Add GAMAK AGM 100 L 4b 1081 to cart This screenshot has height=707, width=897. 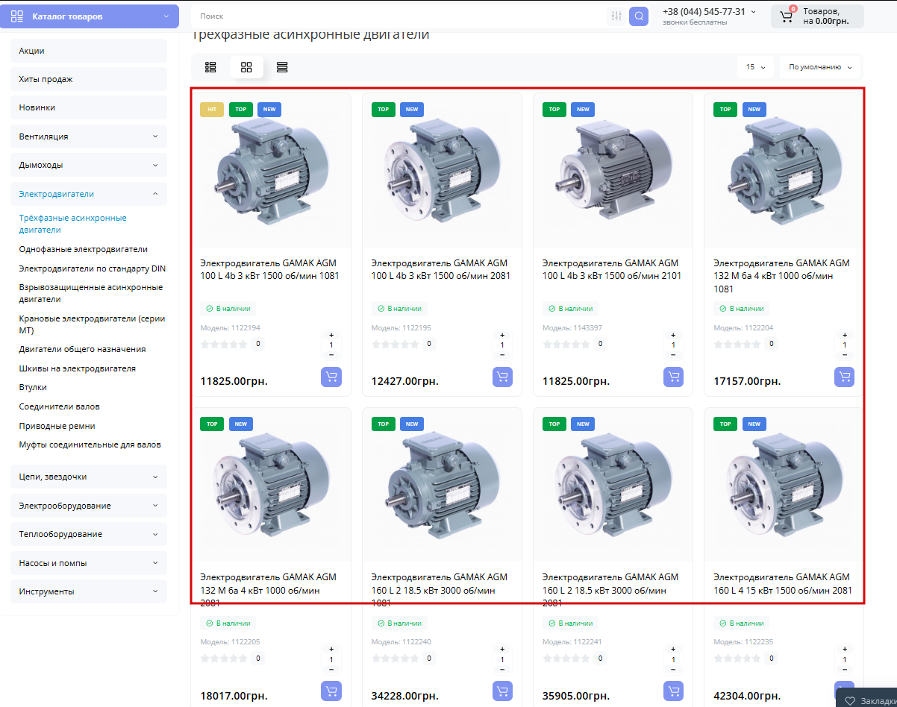(331, 377)
